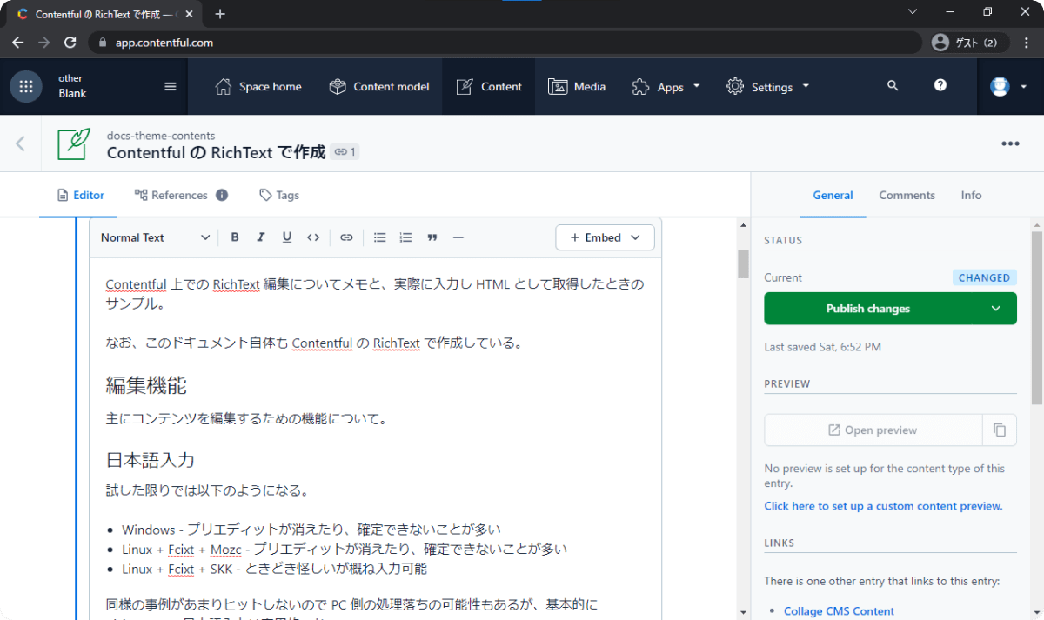
Task: Open the Normal Text style dropdown
Action: [x=155, y=237]
